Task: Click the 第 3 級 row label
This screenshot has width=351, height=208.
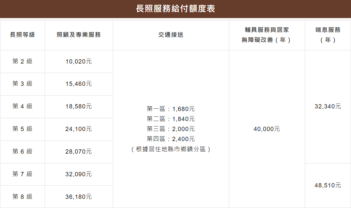Action: pyautogui.click(x=22, y=84)
